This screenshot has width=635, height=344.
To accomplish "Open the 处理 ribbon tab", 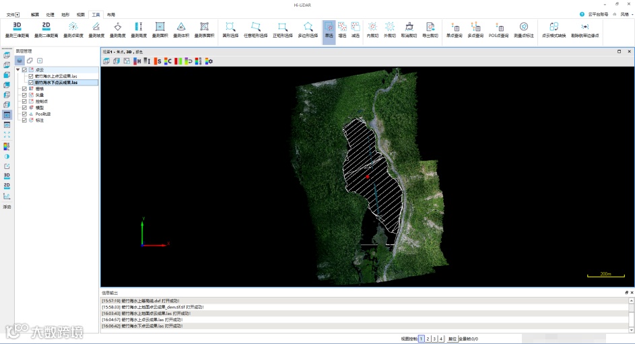I will point(50,13).
